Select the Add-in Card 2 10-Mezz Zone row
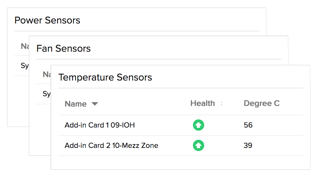 [x=181, y=145]
